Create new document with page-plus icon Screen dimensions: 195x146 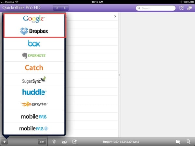[x=188, y=141]
